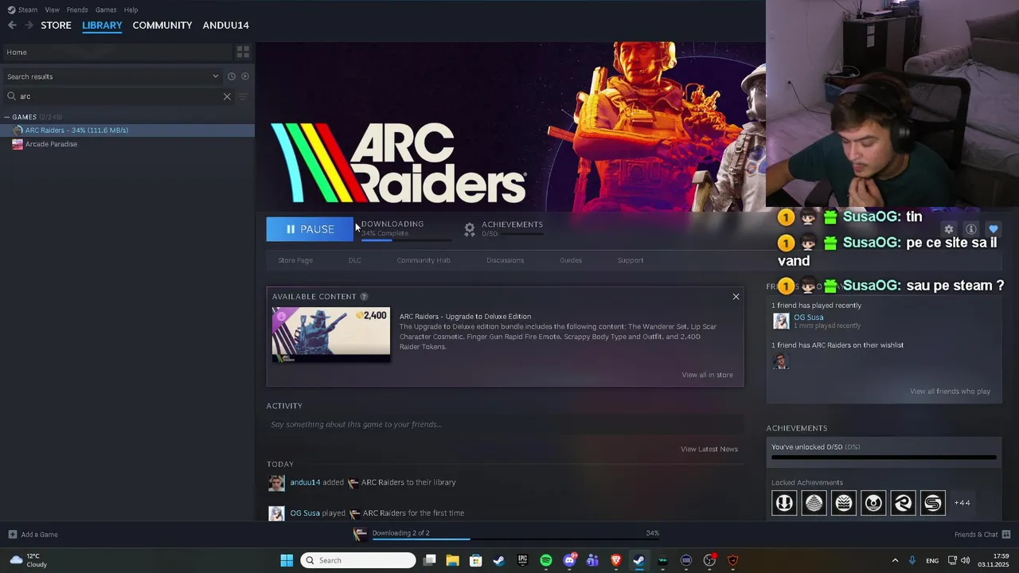
Task: Go to library Home
Action: (116, 52)
